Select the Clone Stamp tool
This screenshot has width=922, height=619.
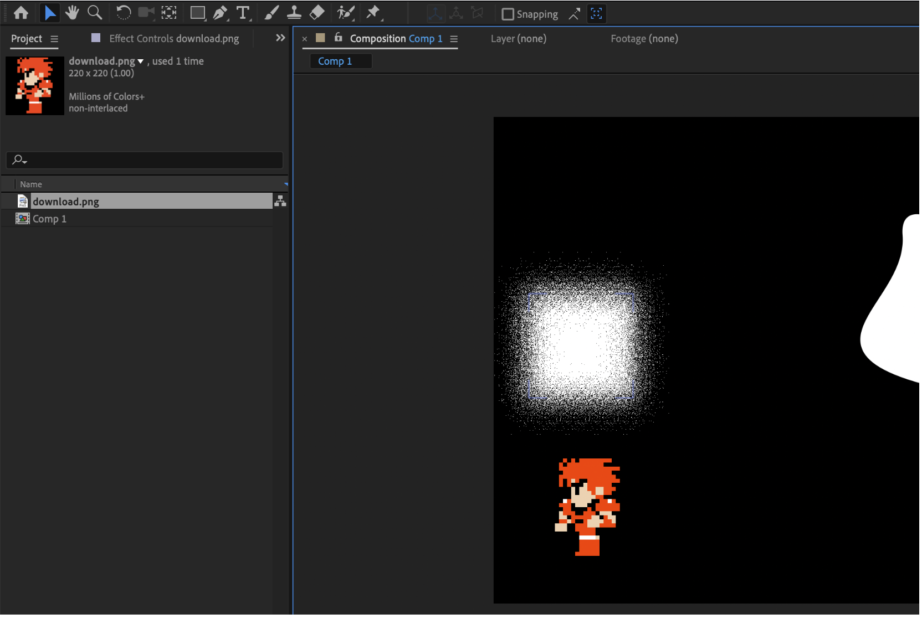click(294, 13)
